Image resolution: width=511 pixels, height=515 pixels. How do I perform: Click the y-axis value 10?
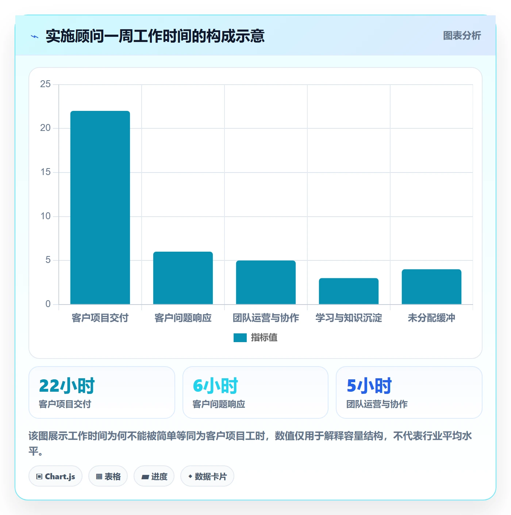pos(45,216)
